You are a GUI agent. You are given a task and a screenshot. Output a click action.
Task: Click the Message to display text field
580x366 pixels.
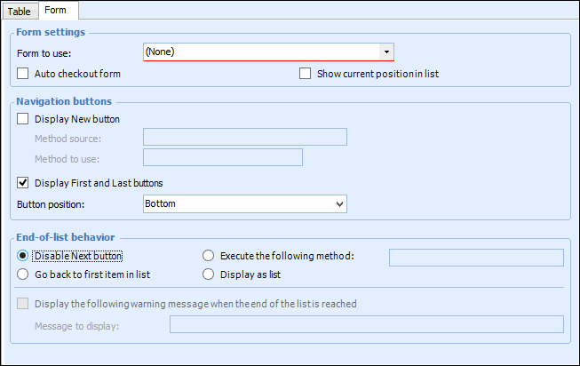pos(366,325)
